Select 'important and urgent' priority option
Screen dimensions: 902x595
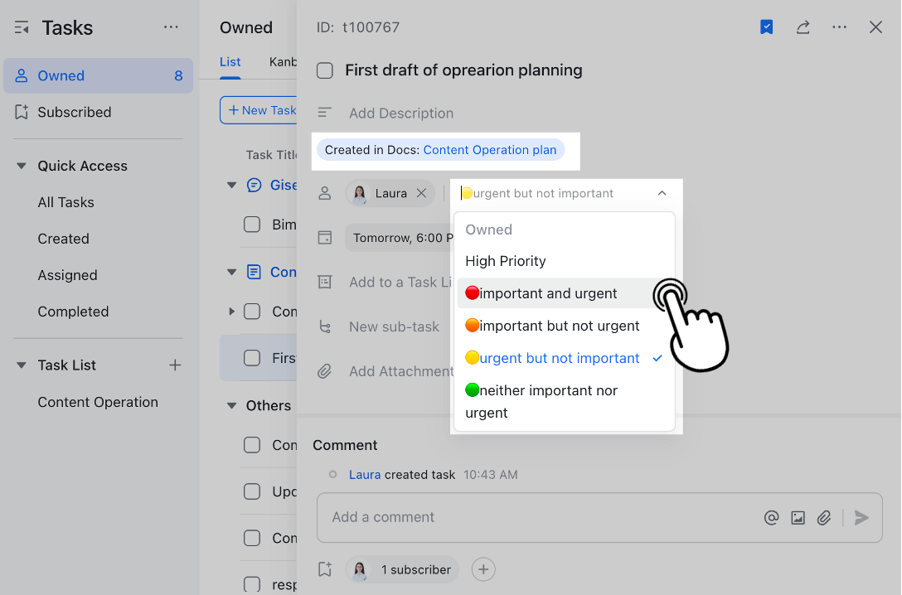[x=547, y=293]
